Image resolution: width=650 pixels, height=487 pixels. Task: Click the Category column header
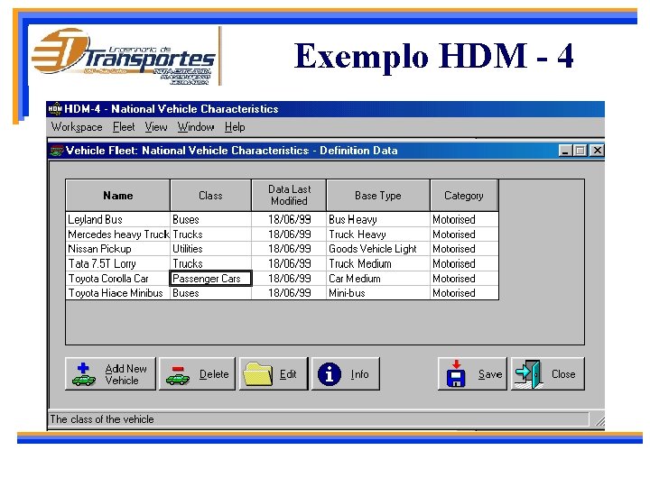[x=464, y=196]
